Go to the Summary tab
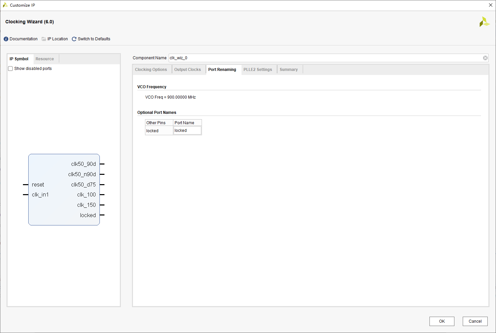The image size is (496, 333). [289, 70]
